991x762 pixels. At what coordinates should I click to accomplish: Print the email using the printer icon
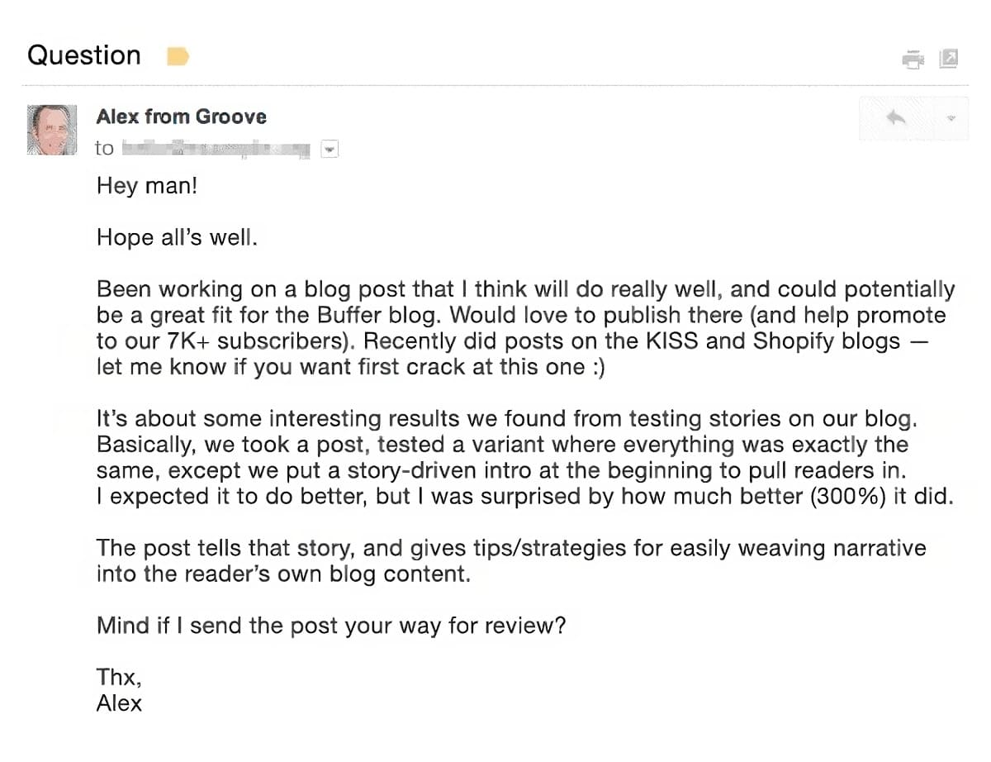tap(913, 60)
